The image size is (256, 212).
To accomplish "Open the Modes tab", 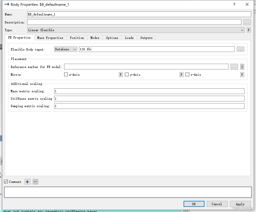I will point(95,37).
